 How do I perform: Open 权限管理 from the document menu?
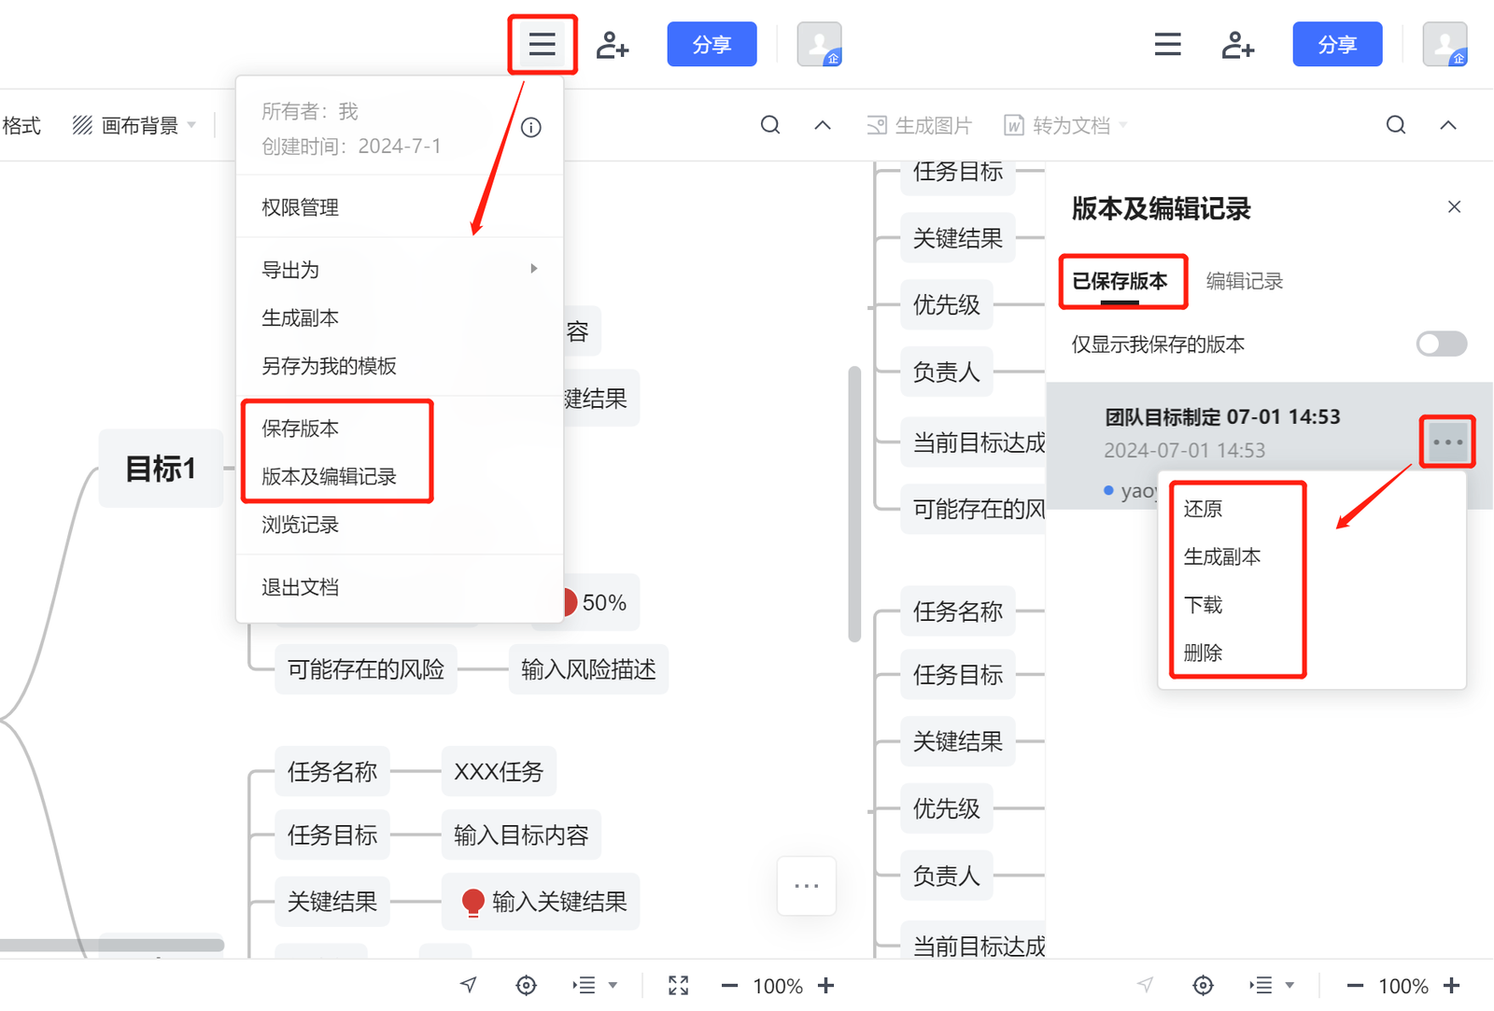(x=400, y=207)
